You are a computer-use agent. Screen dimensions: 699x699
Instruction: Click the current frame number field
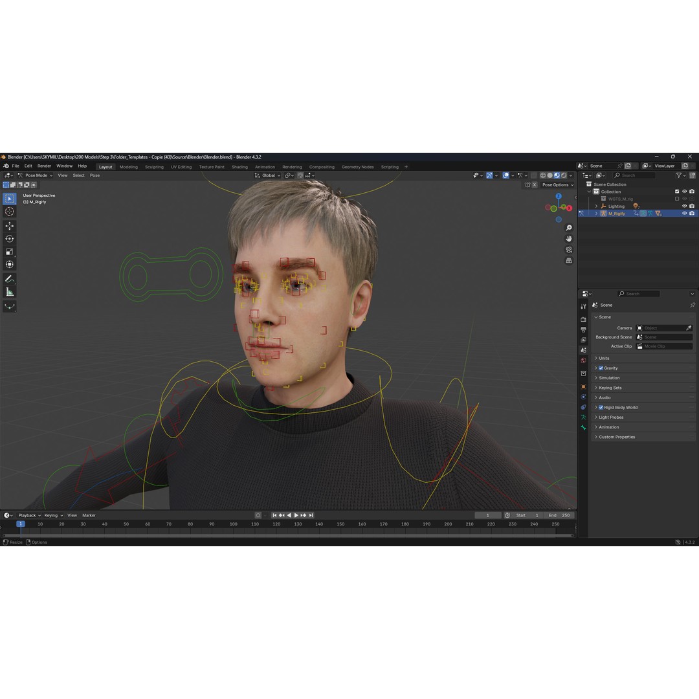(487, 515)
